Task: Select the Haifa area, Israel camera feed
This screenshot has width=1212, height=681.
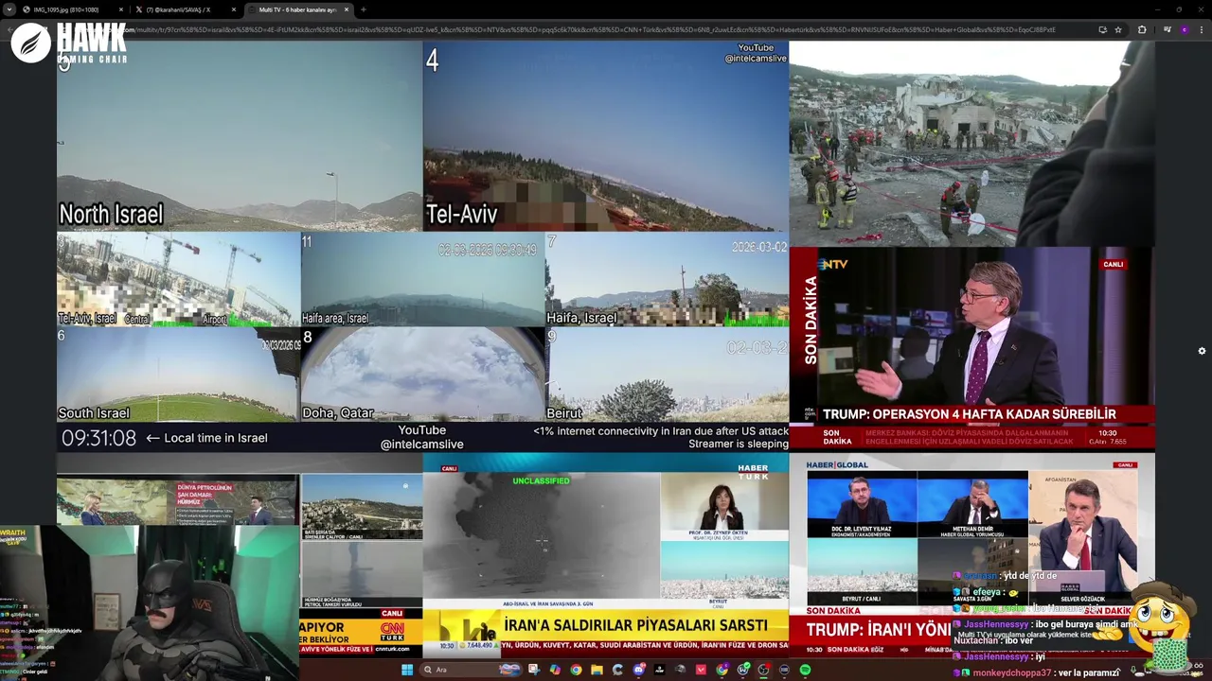Action: click(422, 279)
